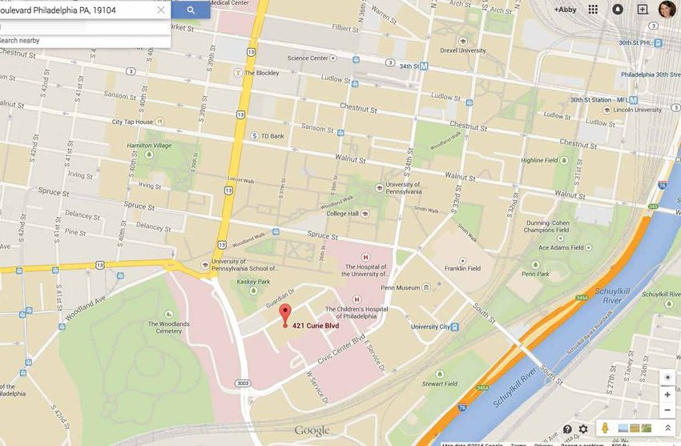Click the show my location button
This screenshot has width=681, height=446.
(667, 377)
